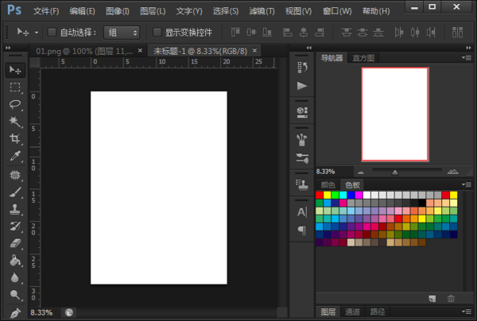Open Move tool preset picker arrow
The height and width of the screenshot is (321, 477).
click(37, 33)
